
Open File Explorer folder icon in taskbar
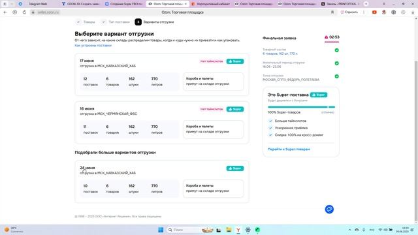(x=229, y=230)
